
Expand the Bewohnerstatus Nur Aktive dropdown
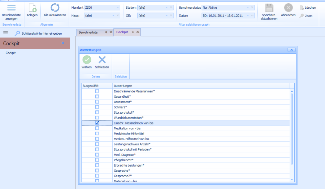(x=247, y=7)
